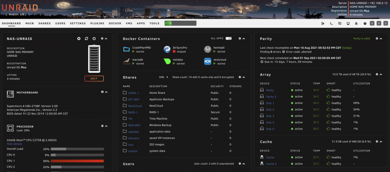Collapse the Array panel
The height and width of the screenshot is (172, 390).
381,74
